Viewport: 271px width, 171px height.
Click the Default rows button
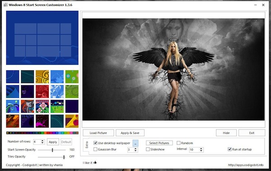coord(66,142)
